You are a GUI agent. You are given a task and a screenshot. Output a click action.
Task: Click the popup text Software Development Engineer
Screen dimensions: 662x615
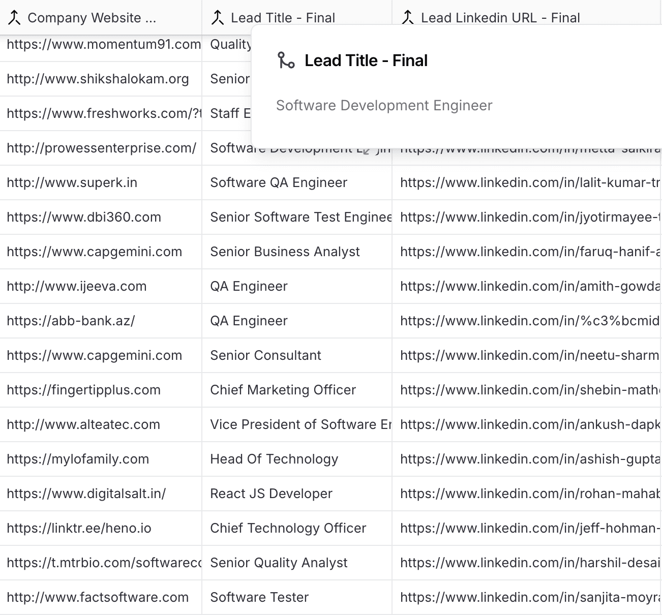pyautogui.click(x=384, y=105)
